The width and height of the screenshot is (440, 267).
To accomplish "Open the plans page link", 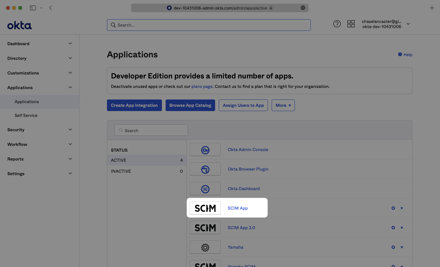I will (202, 86).
